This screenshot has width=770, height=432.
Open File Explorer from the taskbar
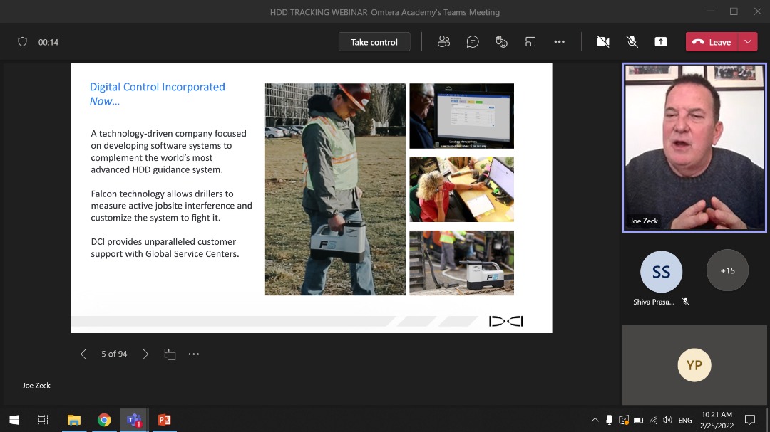coord(74,420)
